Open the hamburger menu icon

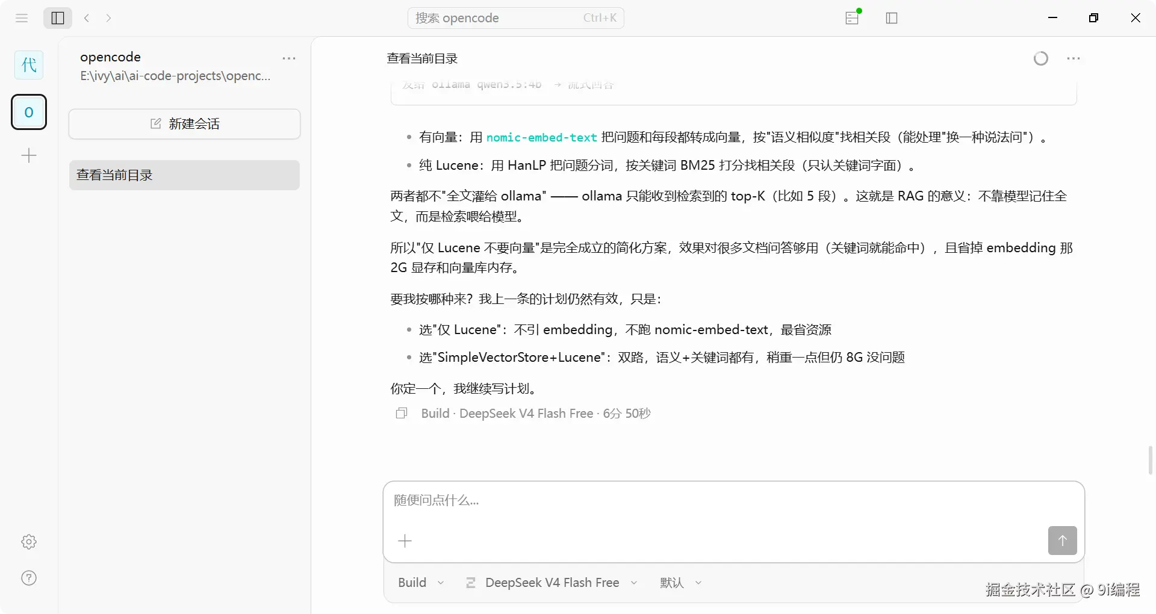point(22,18)
